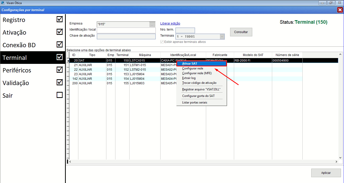Toggle the Sair checkbox
The image size is (344, 183).
click(59, 95)
